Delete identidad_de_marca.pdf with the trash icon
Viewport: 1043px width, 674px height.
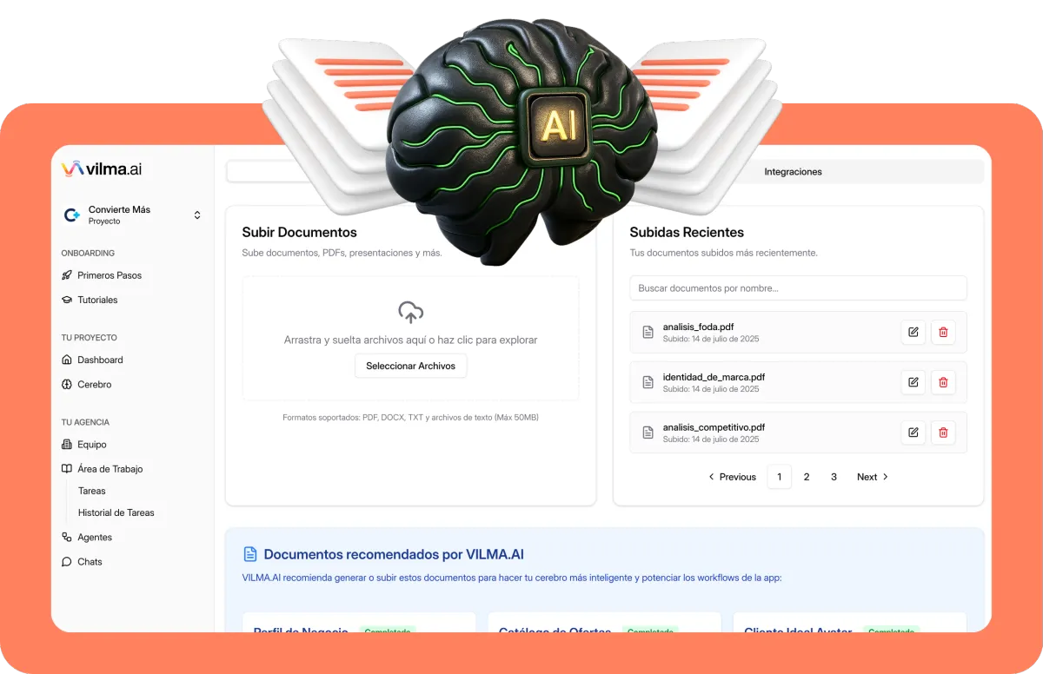click(943, 382)
